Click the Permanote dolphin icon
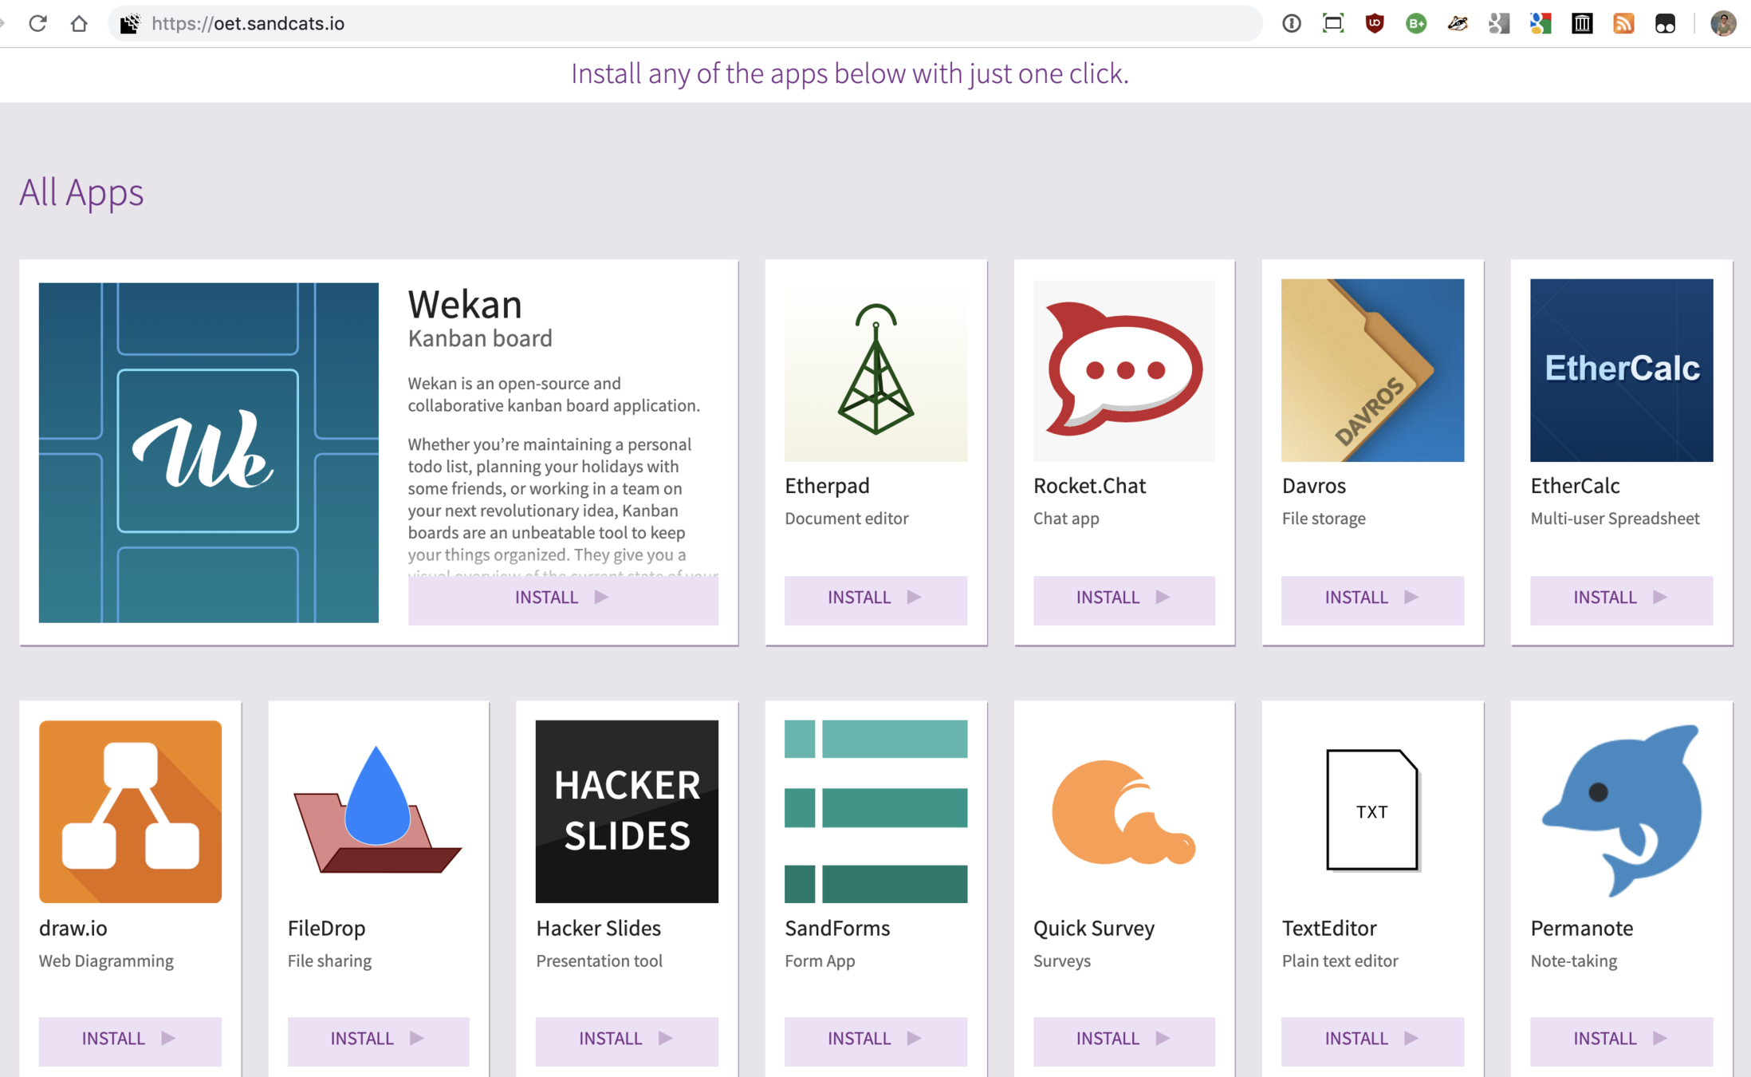This screenshot has width=1751, height=1077. [1620, 811]
